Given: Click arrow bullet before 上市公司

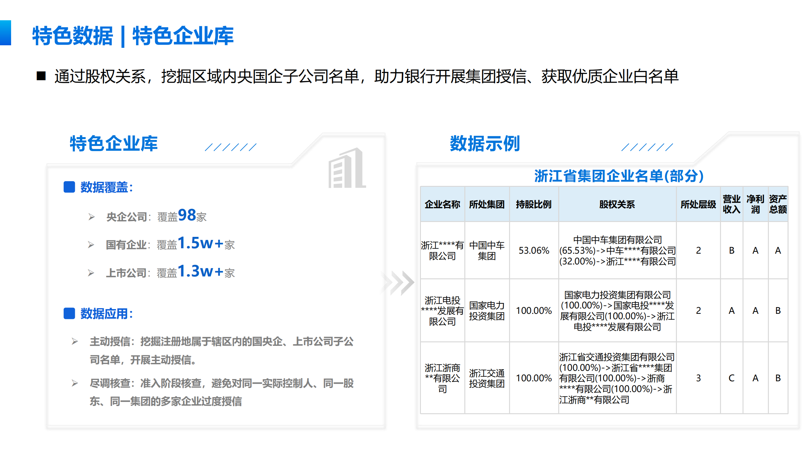Looking at the screenshot, I should click(91, 273).
